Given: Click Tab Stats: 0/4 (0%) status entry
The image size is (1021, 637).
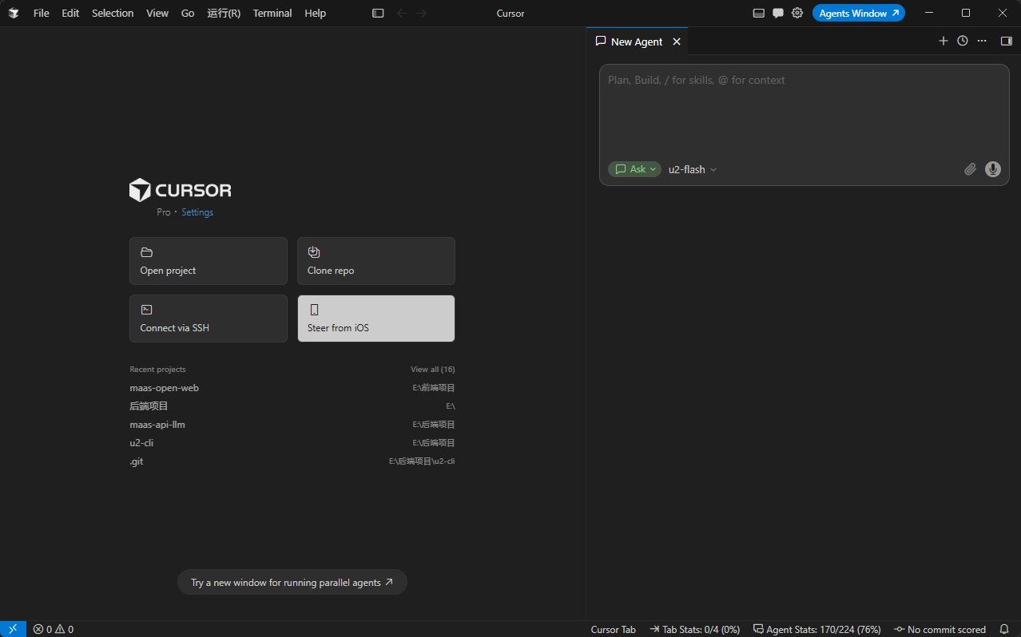Looking at the screenshot, I should coord(695,629).
